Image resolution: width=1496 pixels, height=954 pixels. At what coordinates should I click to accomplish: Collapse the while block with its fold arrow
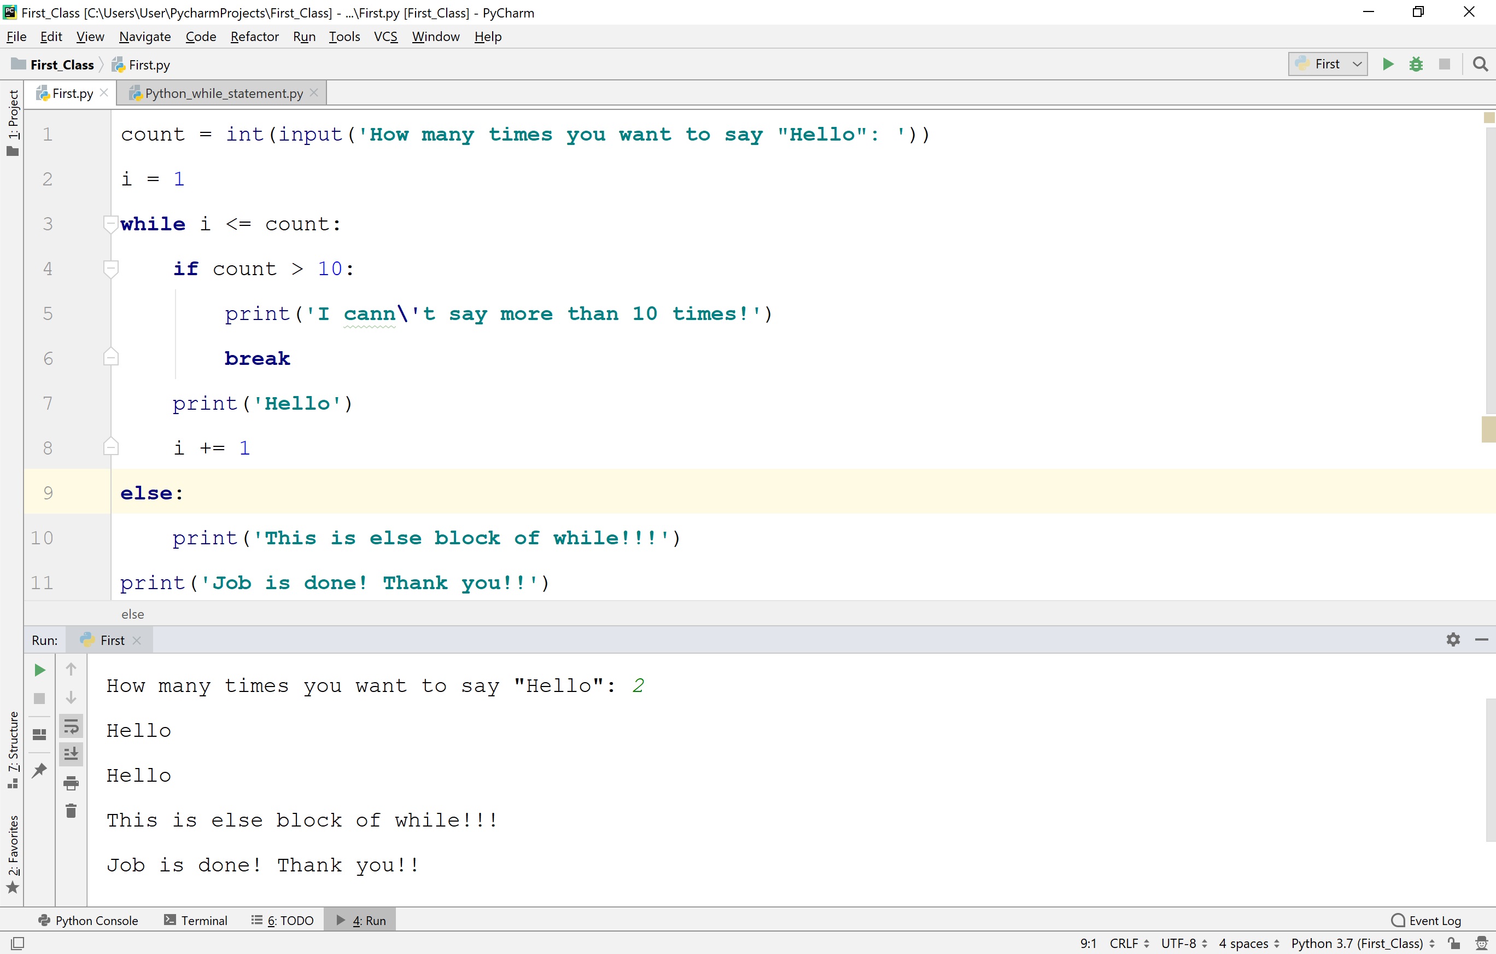[x=110, y=224]
